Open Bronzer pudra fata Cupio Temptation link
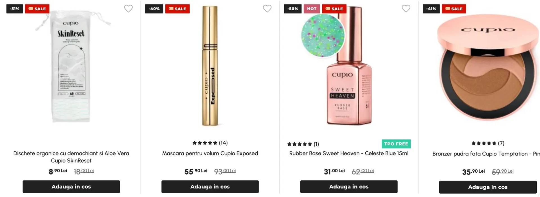 point(486,154)
